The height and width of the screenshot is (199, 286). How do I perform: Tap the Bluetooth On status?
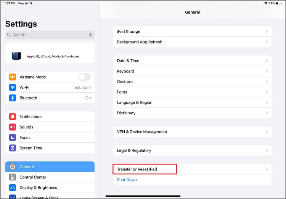click(88, 98)
